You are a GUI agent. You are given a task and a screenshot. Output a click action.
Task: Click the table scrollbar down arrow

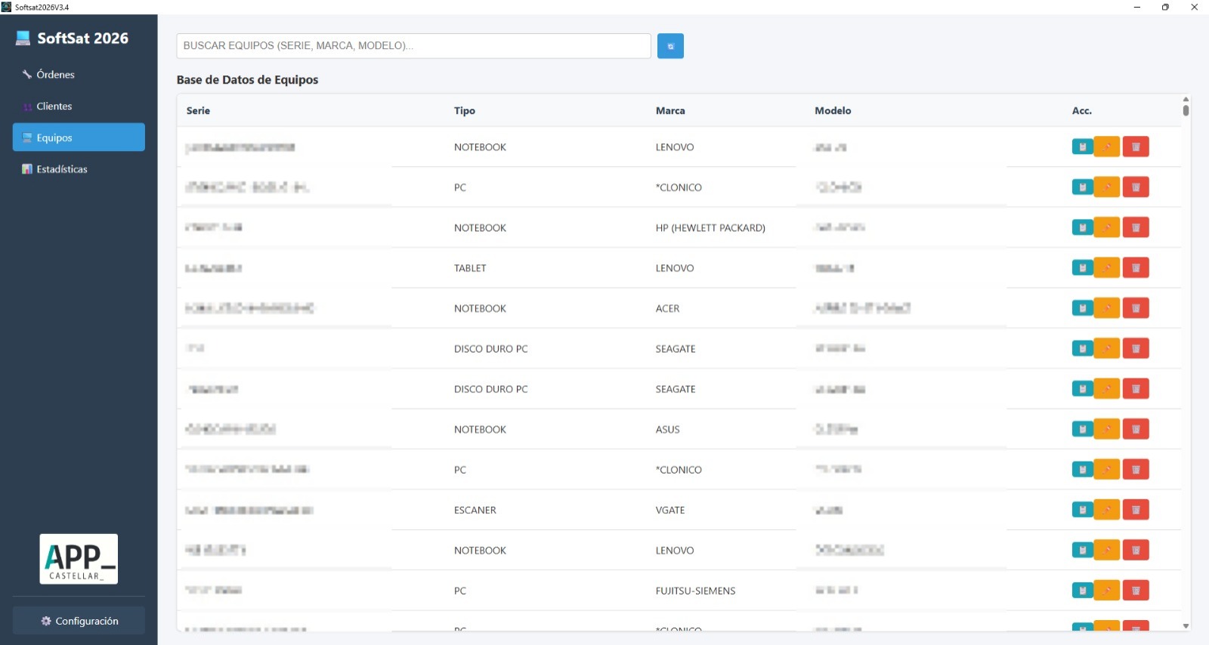[x=1186, y=626]
